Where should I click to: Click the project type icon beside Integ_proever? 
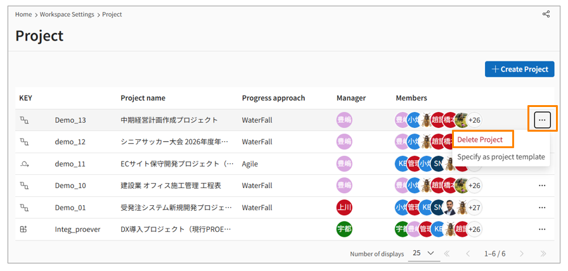pyautogui.click(x=24, y=229)
